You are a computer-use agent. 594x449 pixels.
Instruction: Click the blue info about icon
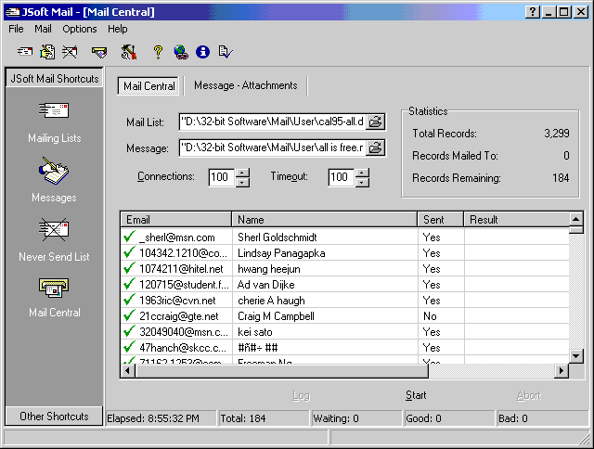(202, 52)
